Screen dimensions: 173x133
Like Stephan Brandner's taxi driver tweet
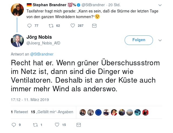click(73, 26)
